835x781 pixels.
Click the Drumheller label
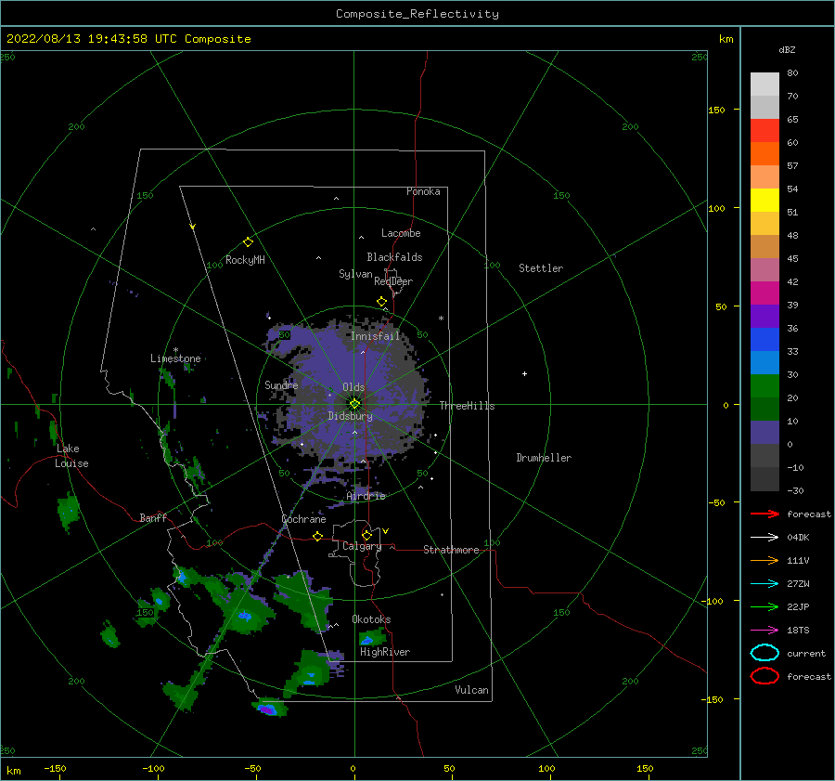(544, 458)
